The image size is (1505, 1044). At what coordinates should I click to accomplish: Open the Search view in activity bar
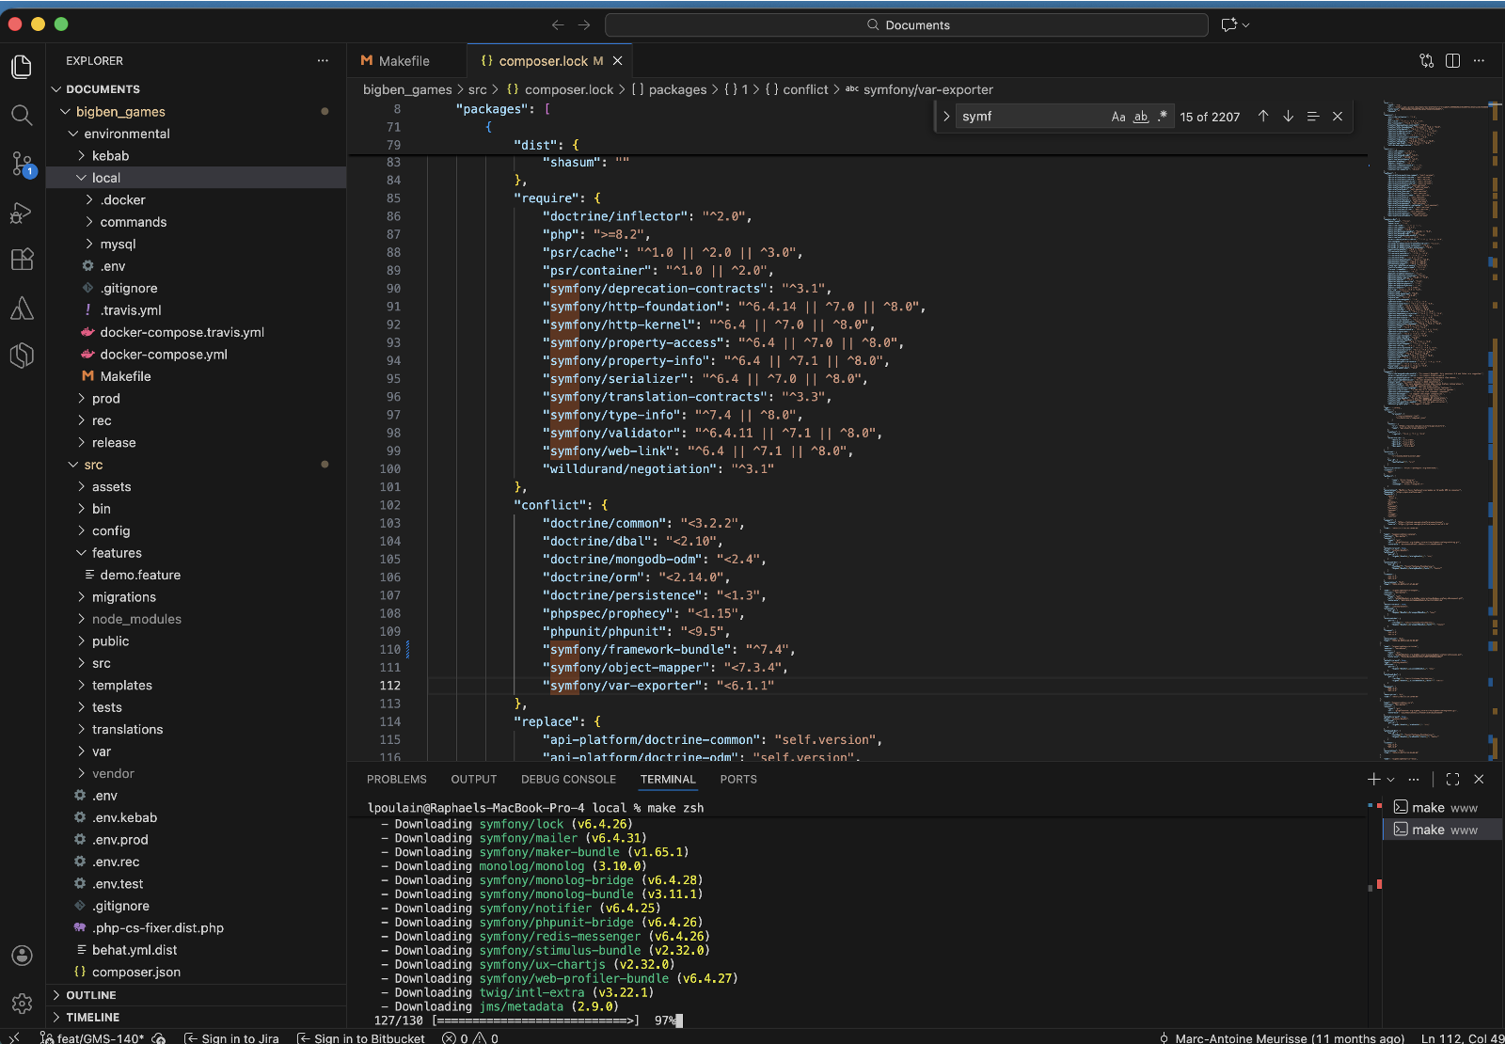click(22, 115)
